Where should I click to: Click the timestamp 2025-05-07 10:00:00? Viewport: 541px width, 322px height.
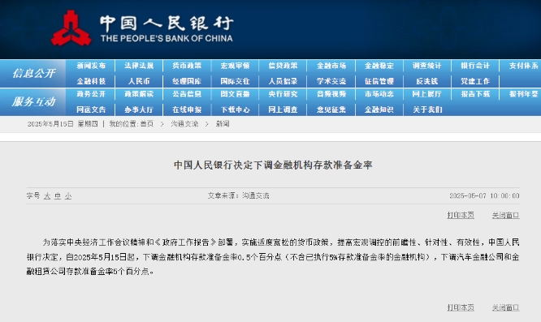point(484,195)
